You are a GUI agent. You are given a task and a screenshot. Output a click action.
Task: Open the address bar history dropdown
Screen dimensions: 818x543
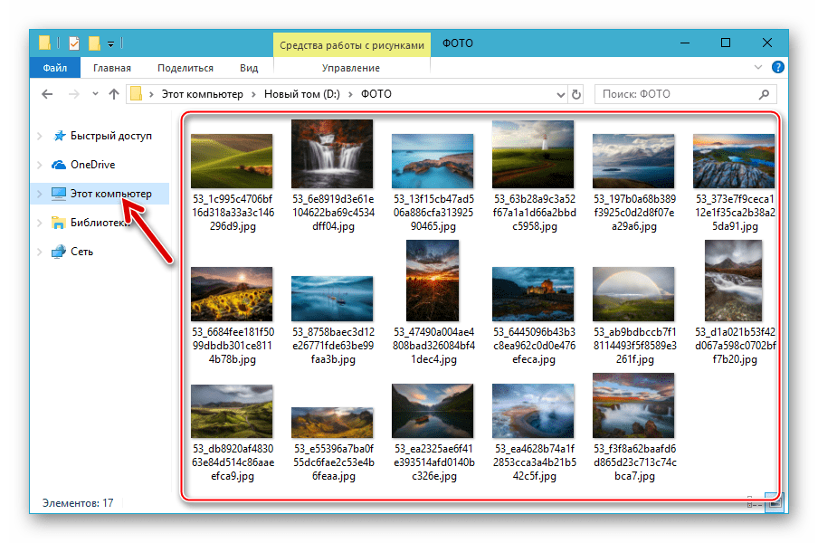(x=561, y=94)
